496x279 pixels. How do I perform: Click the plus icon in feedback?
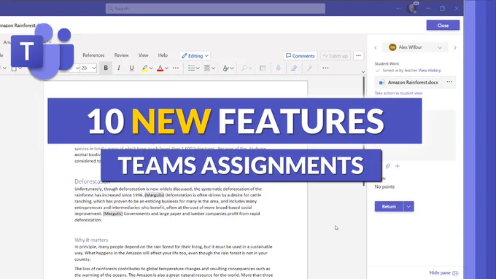click(x=398, y=166)
